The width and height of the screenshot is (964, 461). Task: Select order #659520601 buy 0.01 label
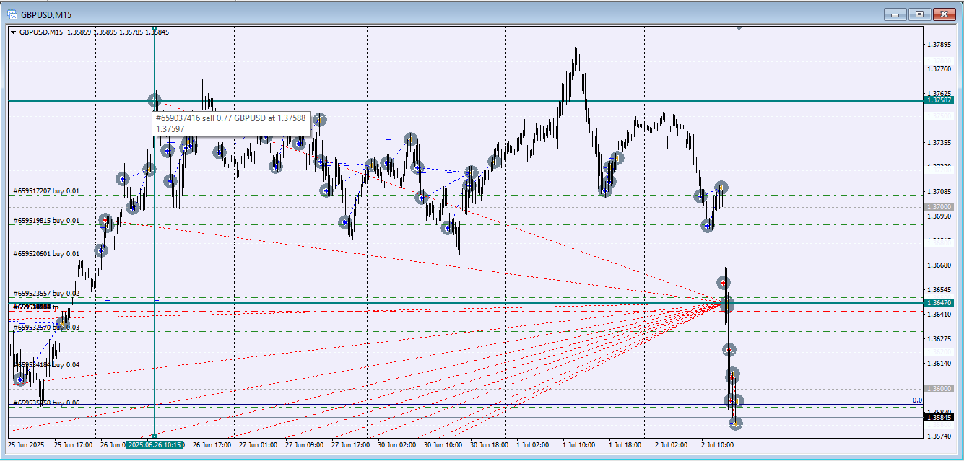coord(46,254)
